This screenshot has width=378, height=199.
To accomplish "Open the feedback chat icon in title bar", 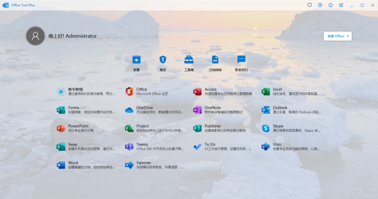I will pos(309,5).
